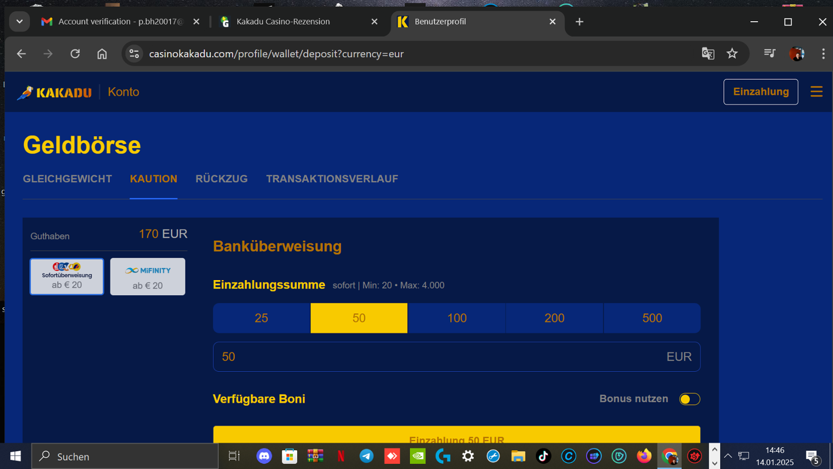Open Chrome's three-dot menu
The image size is (833, 469).
tap(823, 54)
